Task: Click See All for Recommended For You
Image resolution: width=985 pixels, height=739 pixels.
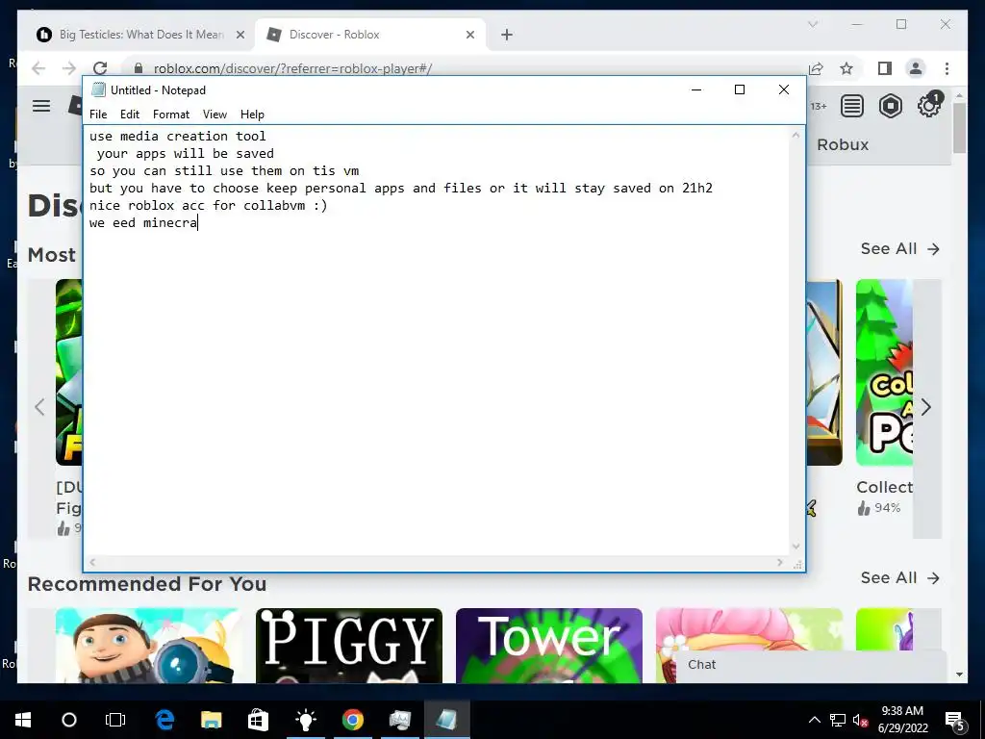Action: point(900,578)
